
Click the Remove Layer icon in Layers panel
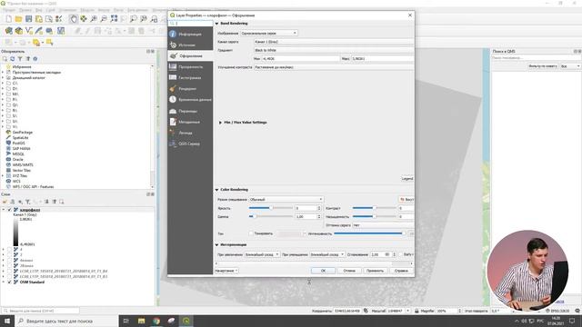click(62, 202)
